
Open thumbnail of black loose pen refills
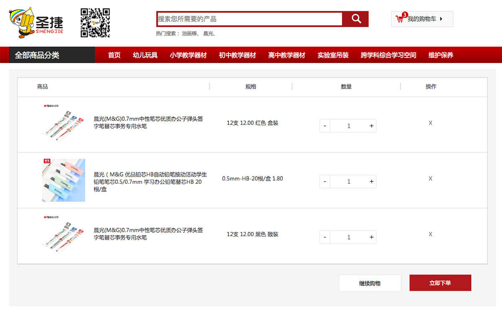point(64,236)
